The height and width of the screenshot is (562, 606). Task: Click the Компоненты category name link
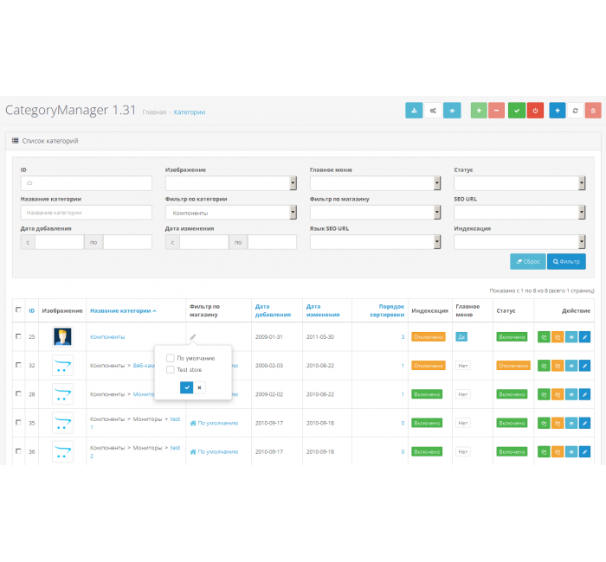click(x=107, y=337)
